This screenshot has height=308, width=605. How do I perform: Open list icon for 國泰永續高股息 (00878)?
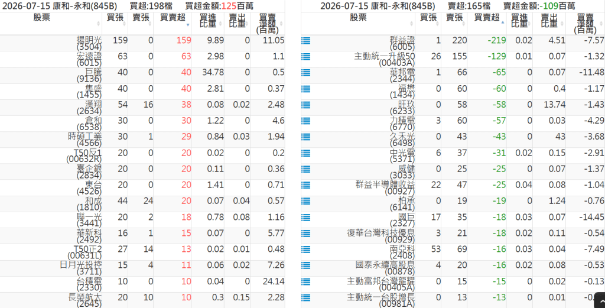pos(305,265)
